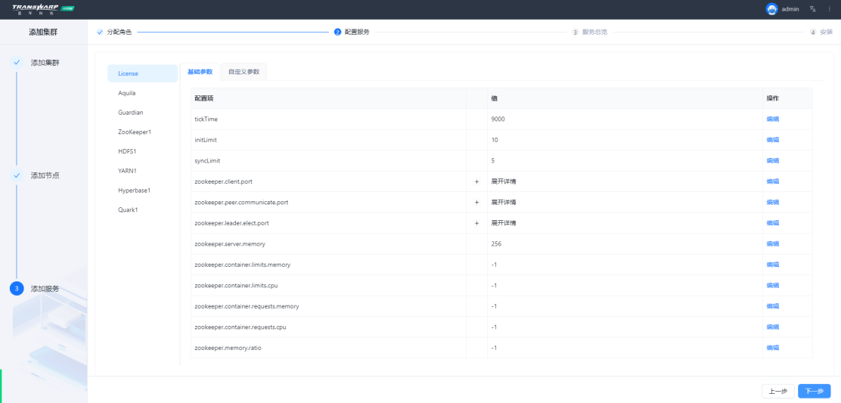Select ZooKeeper1 service
The width and height of the screenshot is (841, 403).
click(x=143, y=132)
